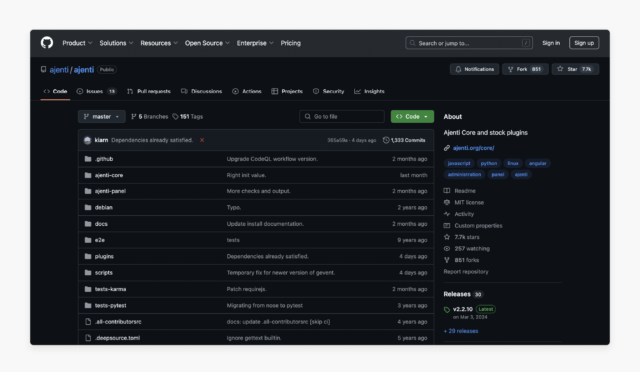Click the GitHub logo icon
640x372 pixels.
[x=47, y=43]
